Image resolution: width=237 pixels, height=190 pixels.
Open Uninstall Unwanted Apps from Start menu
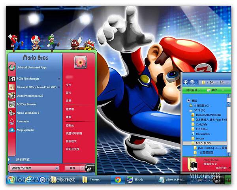pos(32,68)
